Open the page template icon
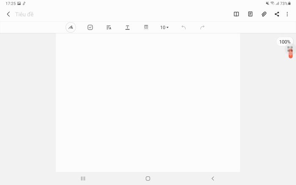The height and width of the screenshot is (185, 296). click(250, 14)
